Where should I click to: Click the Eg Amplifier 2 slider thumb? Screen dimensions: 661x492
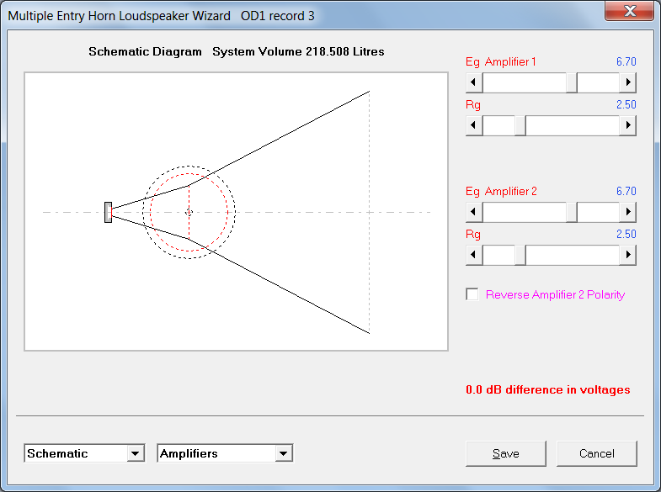(x=572, y=212)
